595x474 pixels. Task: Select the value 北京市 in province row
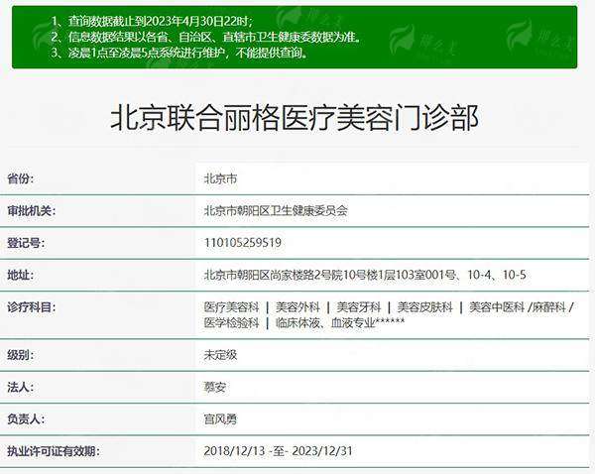[x=220, y=178]
